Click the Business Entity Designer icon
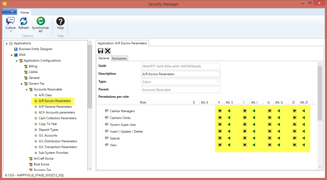 tap(16, 49)
